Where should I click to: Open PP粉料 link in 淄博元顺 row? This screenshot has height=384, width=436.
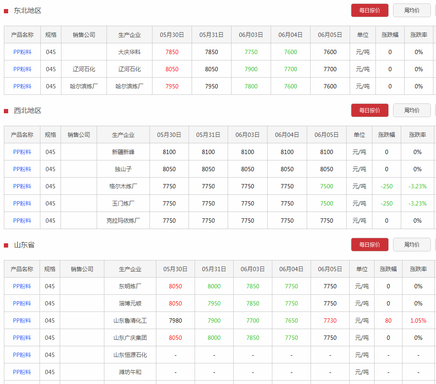(21, 303)
